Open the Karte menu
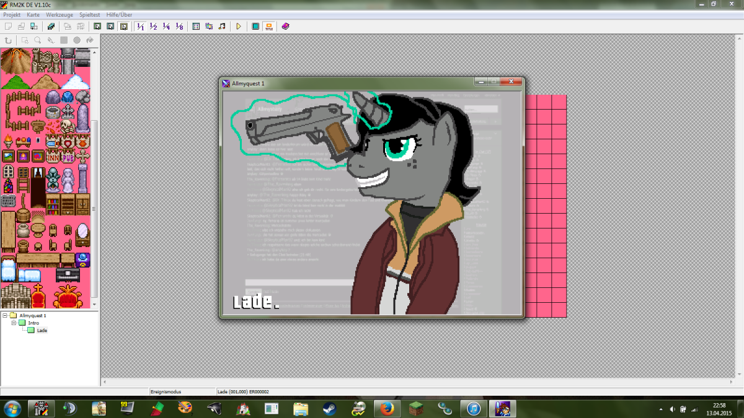744x418 pixels. (x=33, y=14)
